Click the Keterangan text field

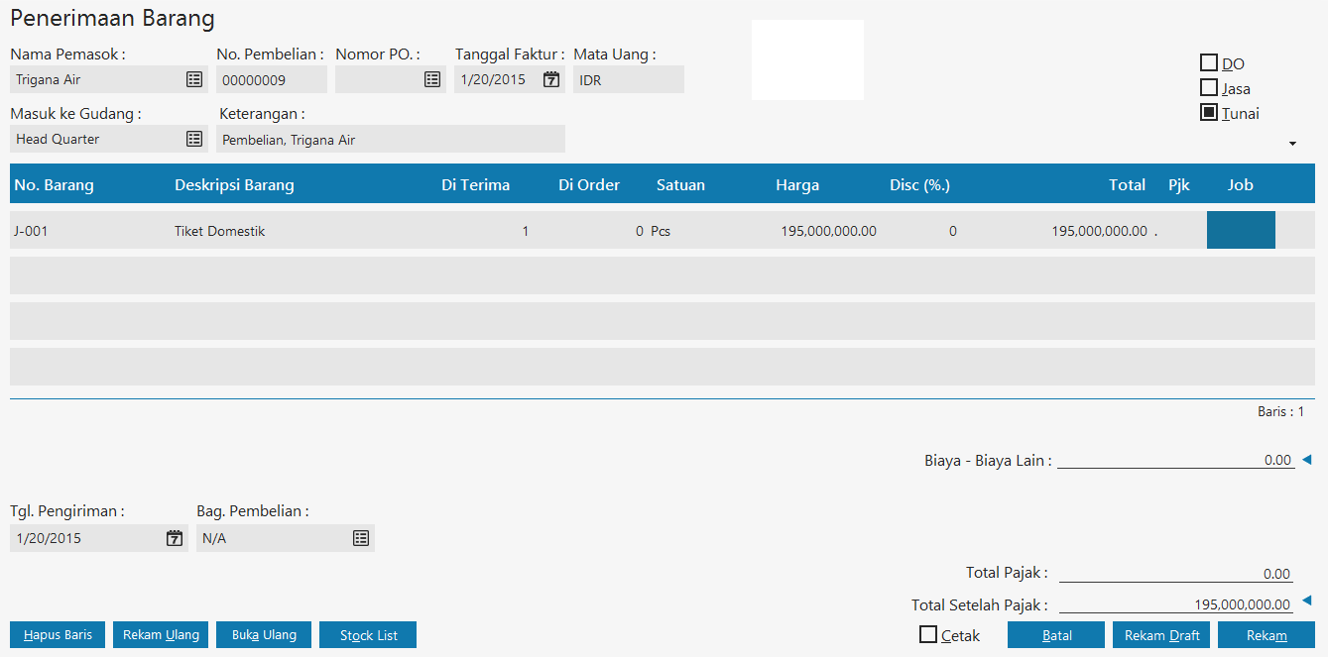(391, 140)
